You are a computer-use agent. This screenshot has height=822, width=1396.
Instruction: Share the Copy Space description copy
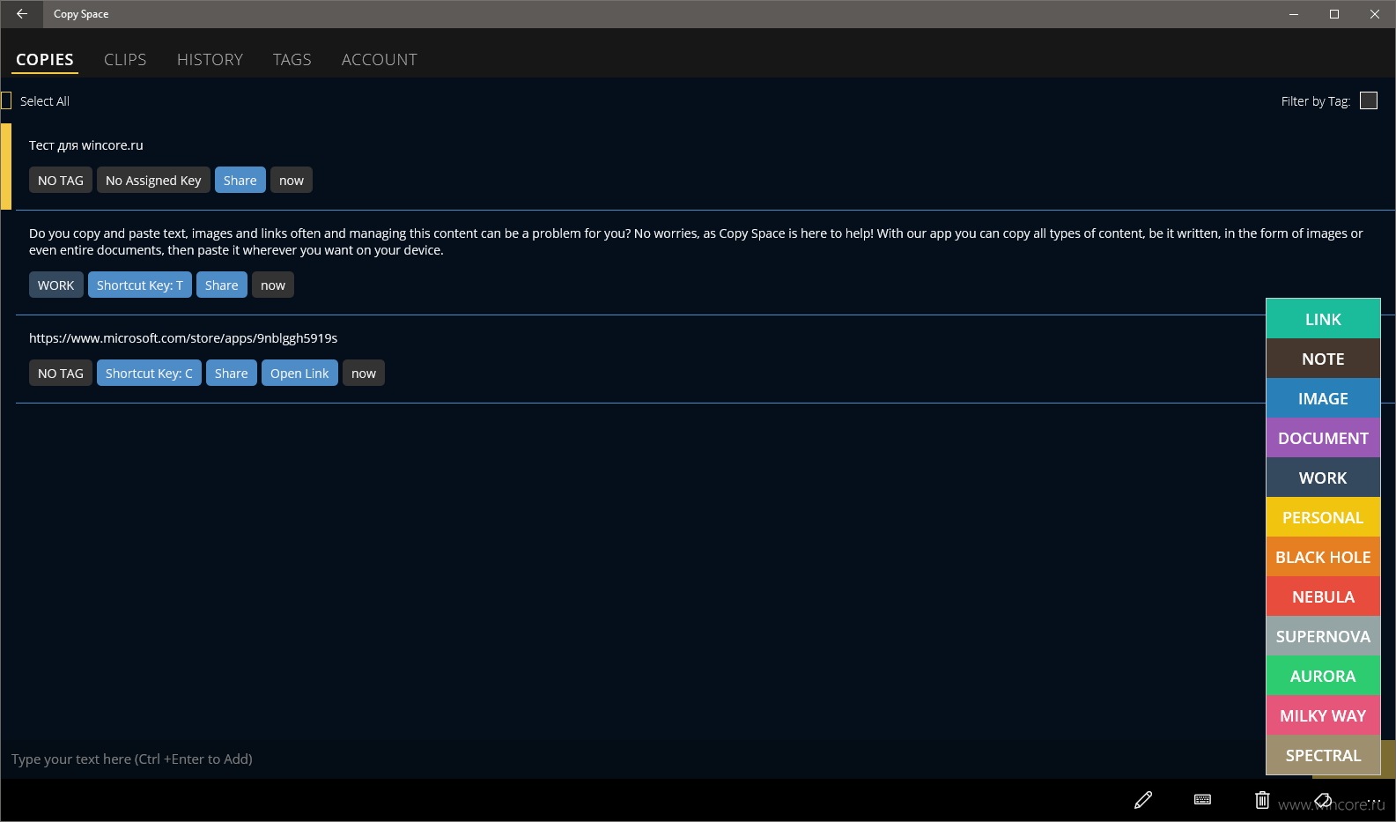coord(222,285)
